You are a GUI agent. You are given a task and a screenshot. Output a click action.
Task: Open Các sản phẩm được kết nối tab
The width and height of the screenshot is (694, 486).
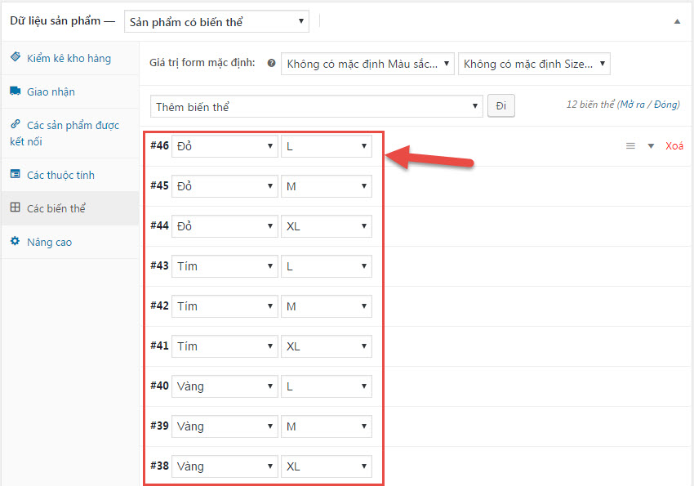[x=70, y=133]
